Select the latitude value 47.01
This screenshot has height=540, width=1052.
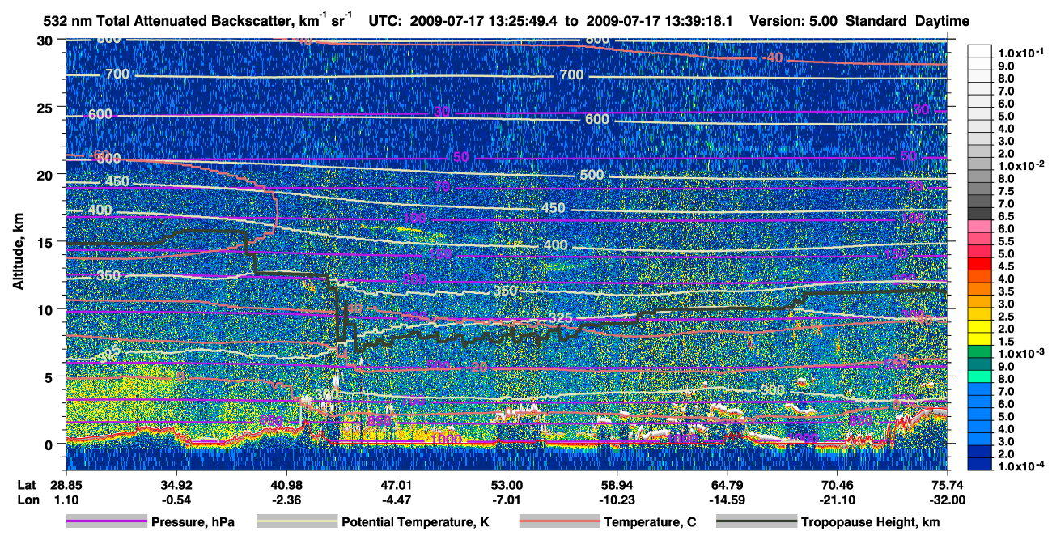tap(396, 483)
